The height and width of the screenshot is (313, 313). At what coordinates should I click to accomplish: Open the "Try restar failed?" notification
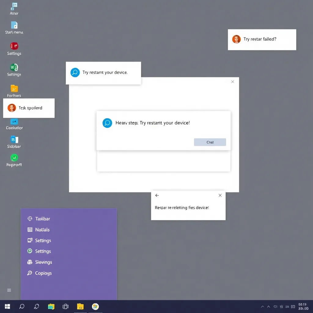(262, 39)
